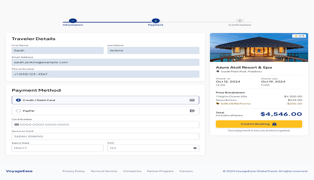Click the -$200.00 promo discount amount
This screenshot has height=180, width=314.
(294, 104)
